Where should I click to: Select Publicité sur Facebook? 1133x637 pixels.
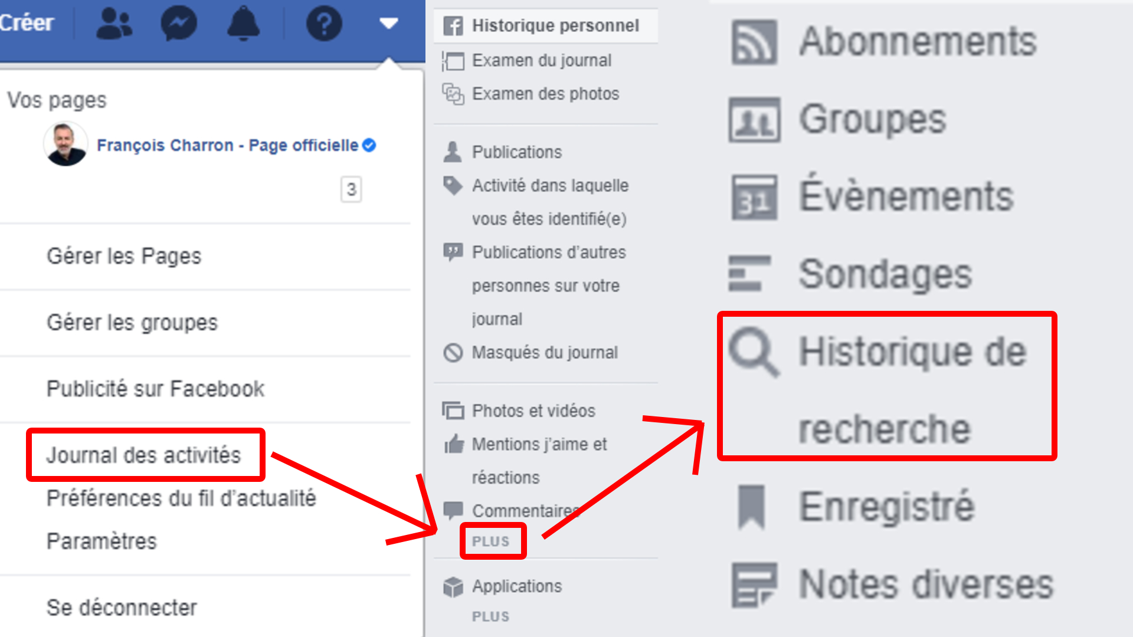pos(155,389)
